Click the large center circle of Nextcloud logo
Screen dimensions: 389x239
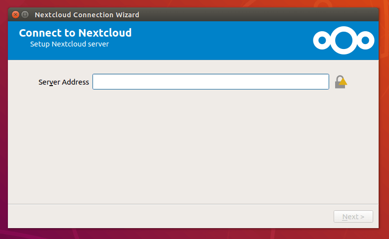point(344,41)
